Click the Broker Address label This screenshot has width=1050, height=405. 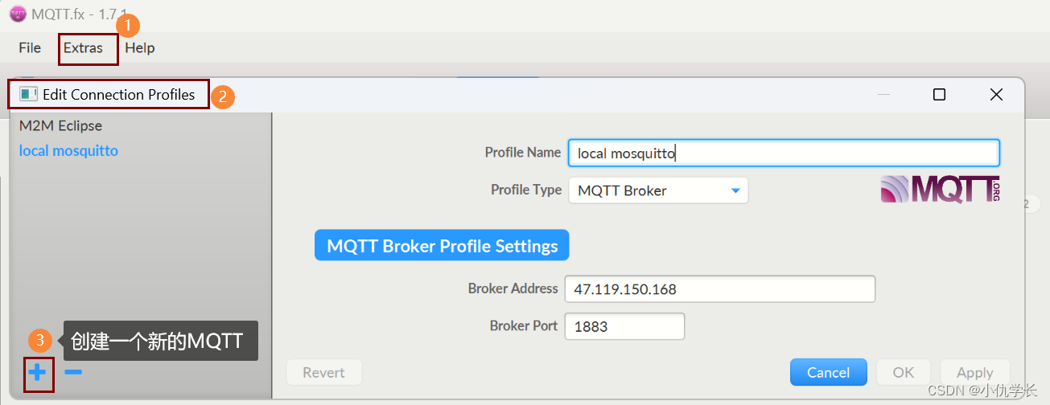pos(513,288)
